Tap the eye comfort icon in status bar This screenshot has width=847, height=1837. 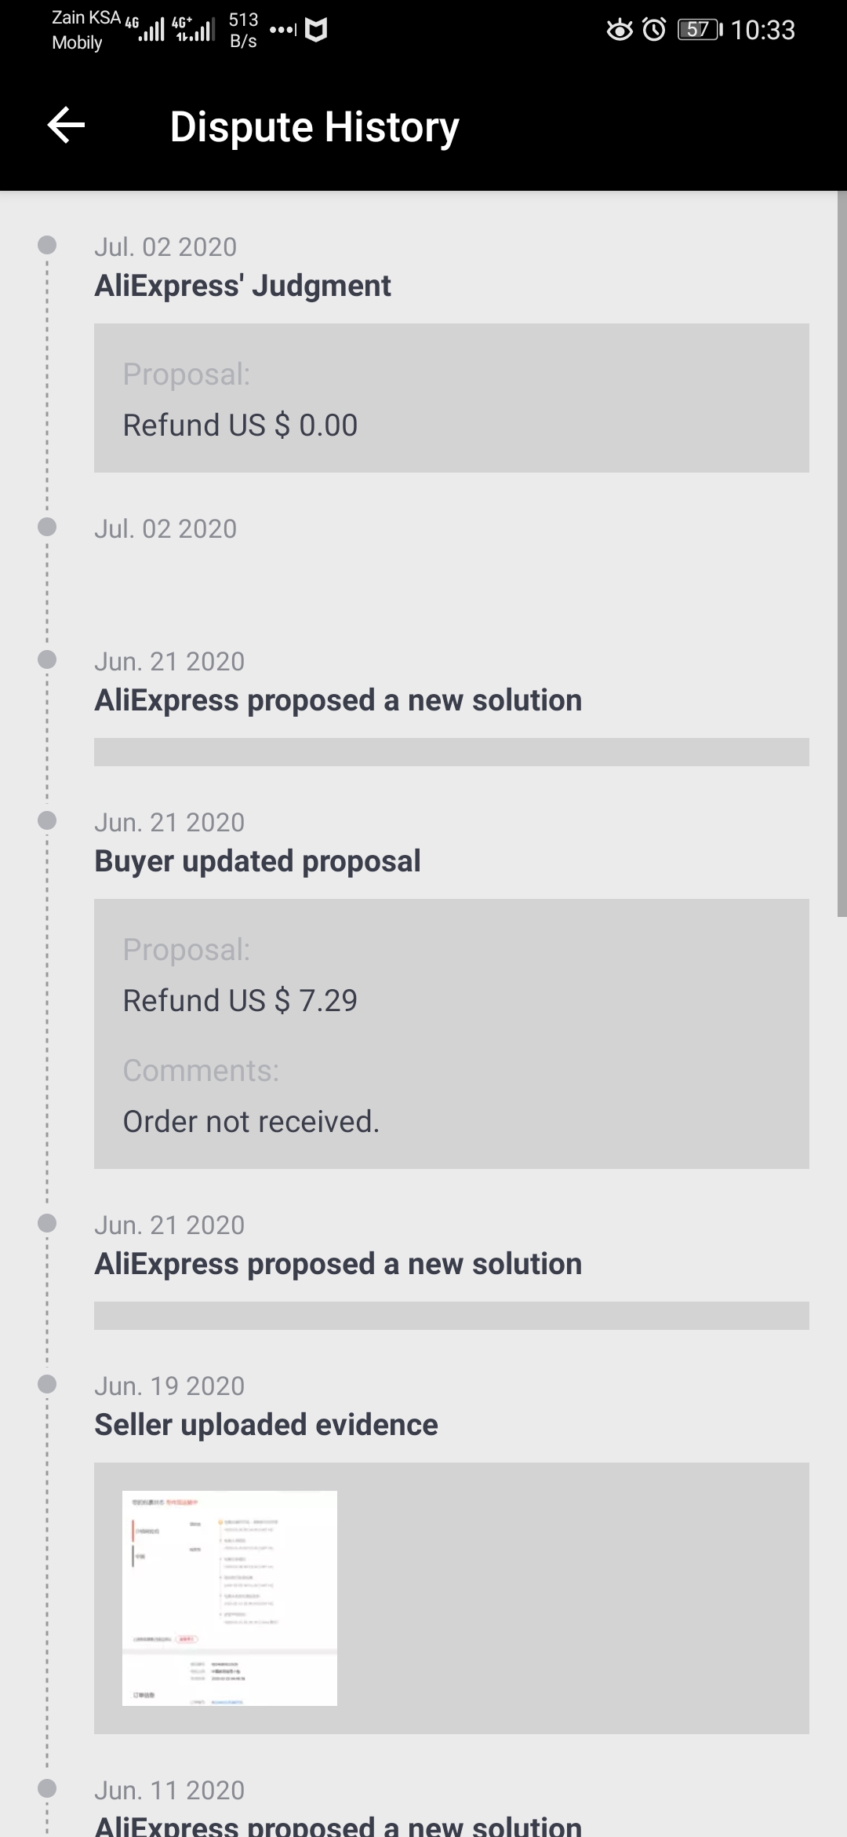620,30
